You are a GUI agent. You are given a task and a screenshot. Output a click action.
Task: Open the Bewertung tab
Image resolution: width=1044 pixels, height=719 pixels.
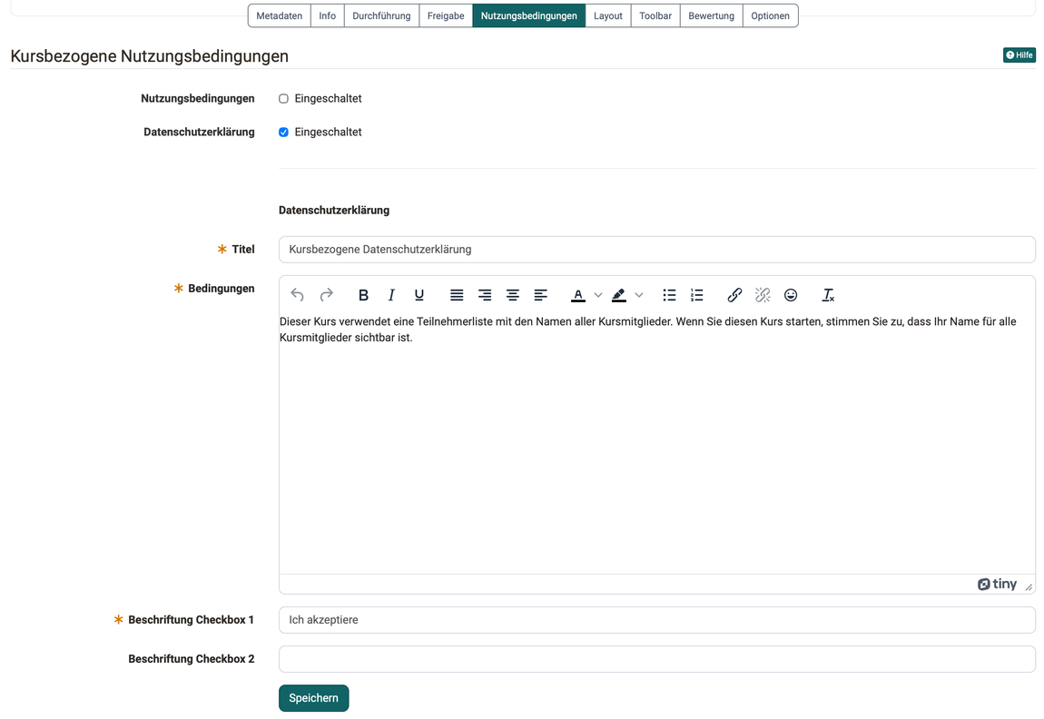coord(711,16)
